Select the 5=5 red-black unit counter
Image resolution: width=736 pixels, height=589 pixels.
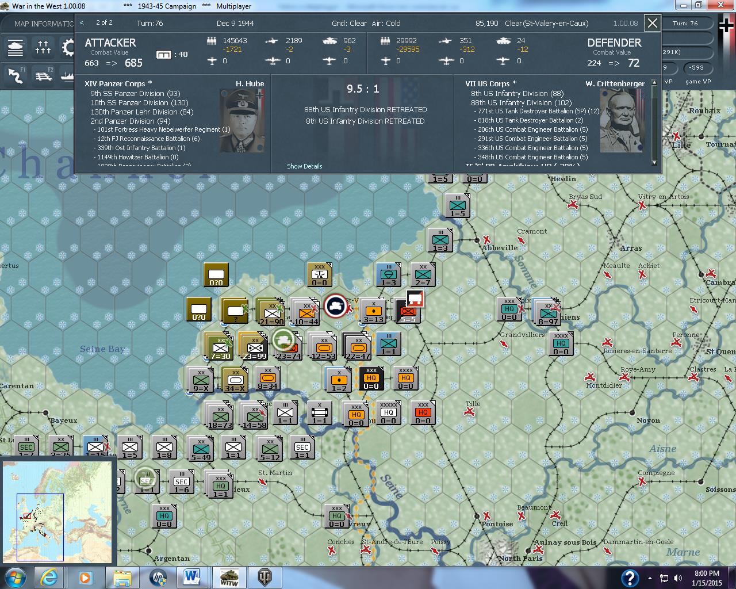pyautogui.click(x=407, y=311)
